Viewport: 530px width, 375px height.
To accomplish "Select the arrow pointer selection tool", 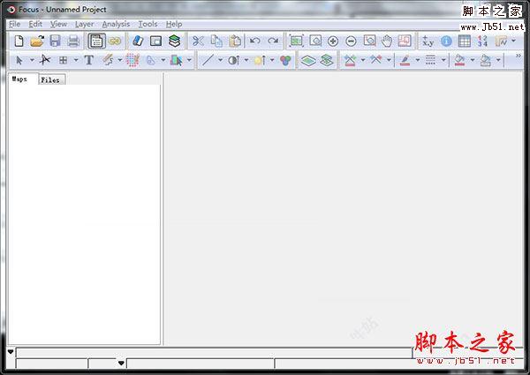I will tap(19, 60).
